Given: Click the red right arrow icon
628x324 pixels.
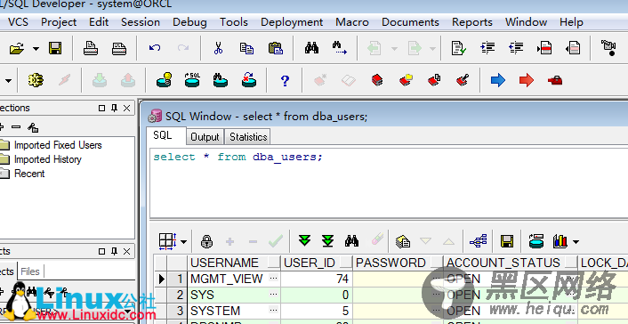Looking at the screenshot, I should [527, 80].
